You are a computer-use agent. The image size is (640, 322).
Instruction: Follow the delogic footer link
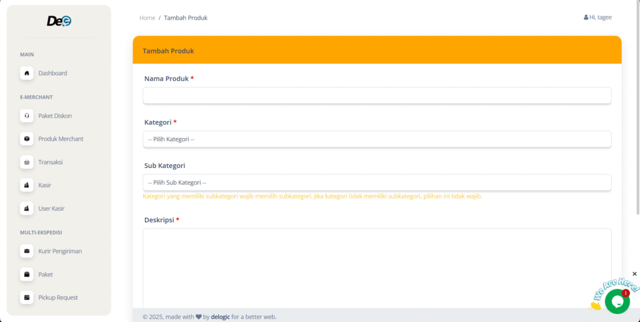220,316
